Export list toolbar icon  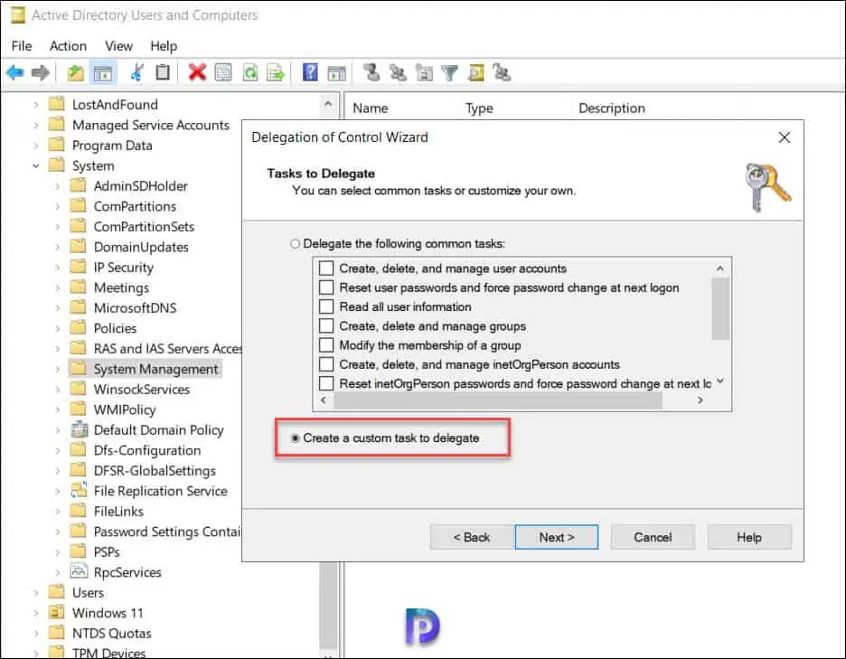pyautogui.click(x=276, y=72)
